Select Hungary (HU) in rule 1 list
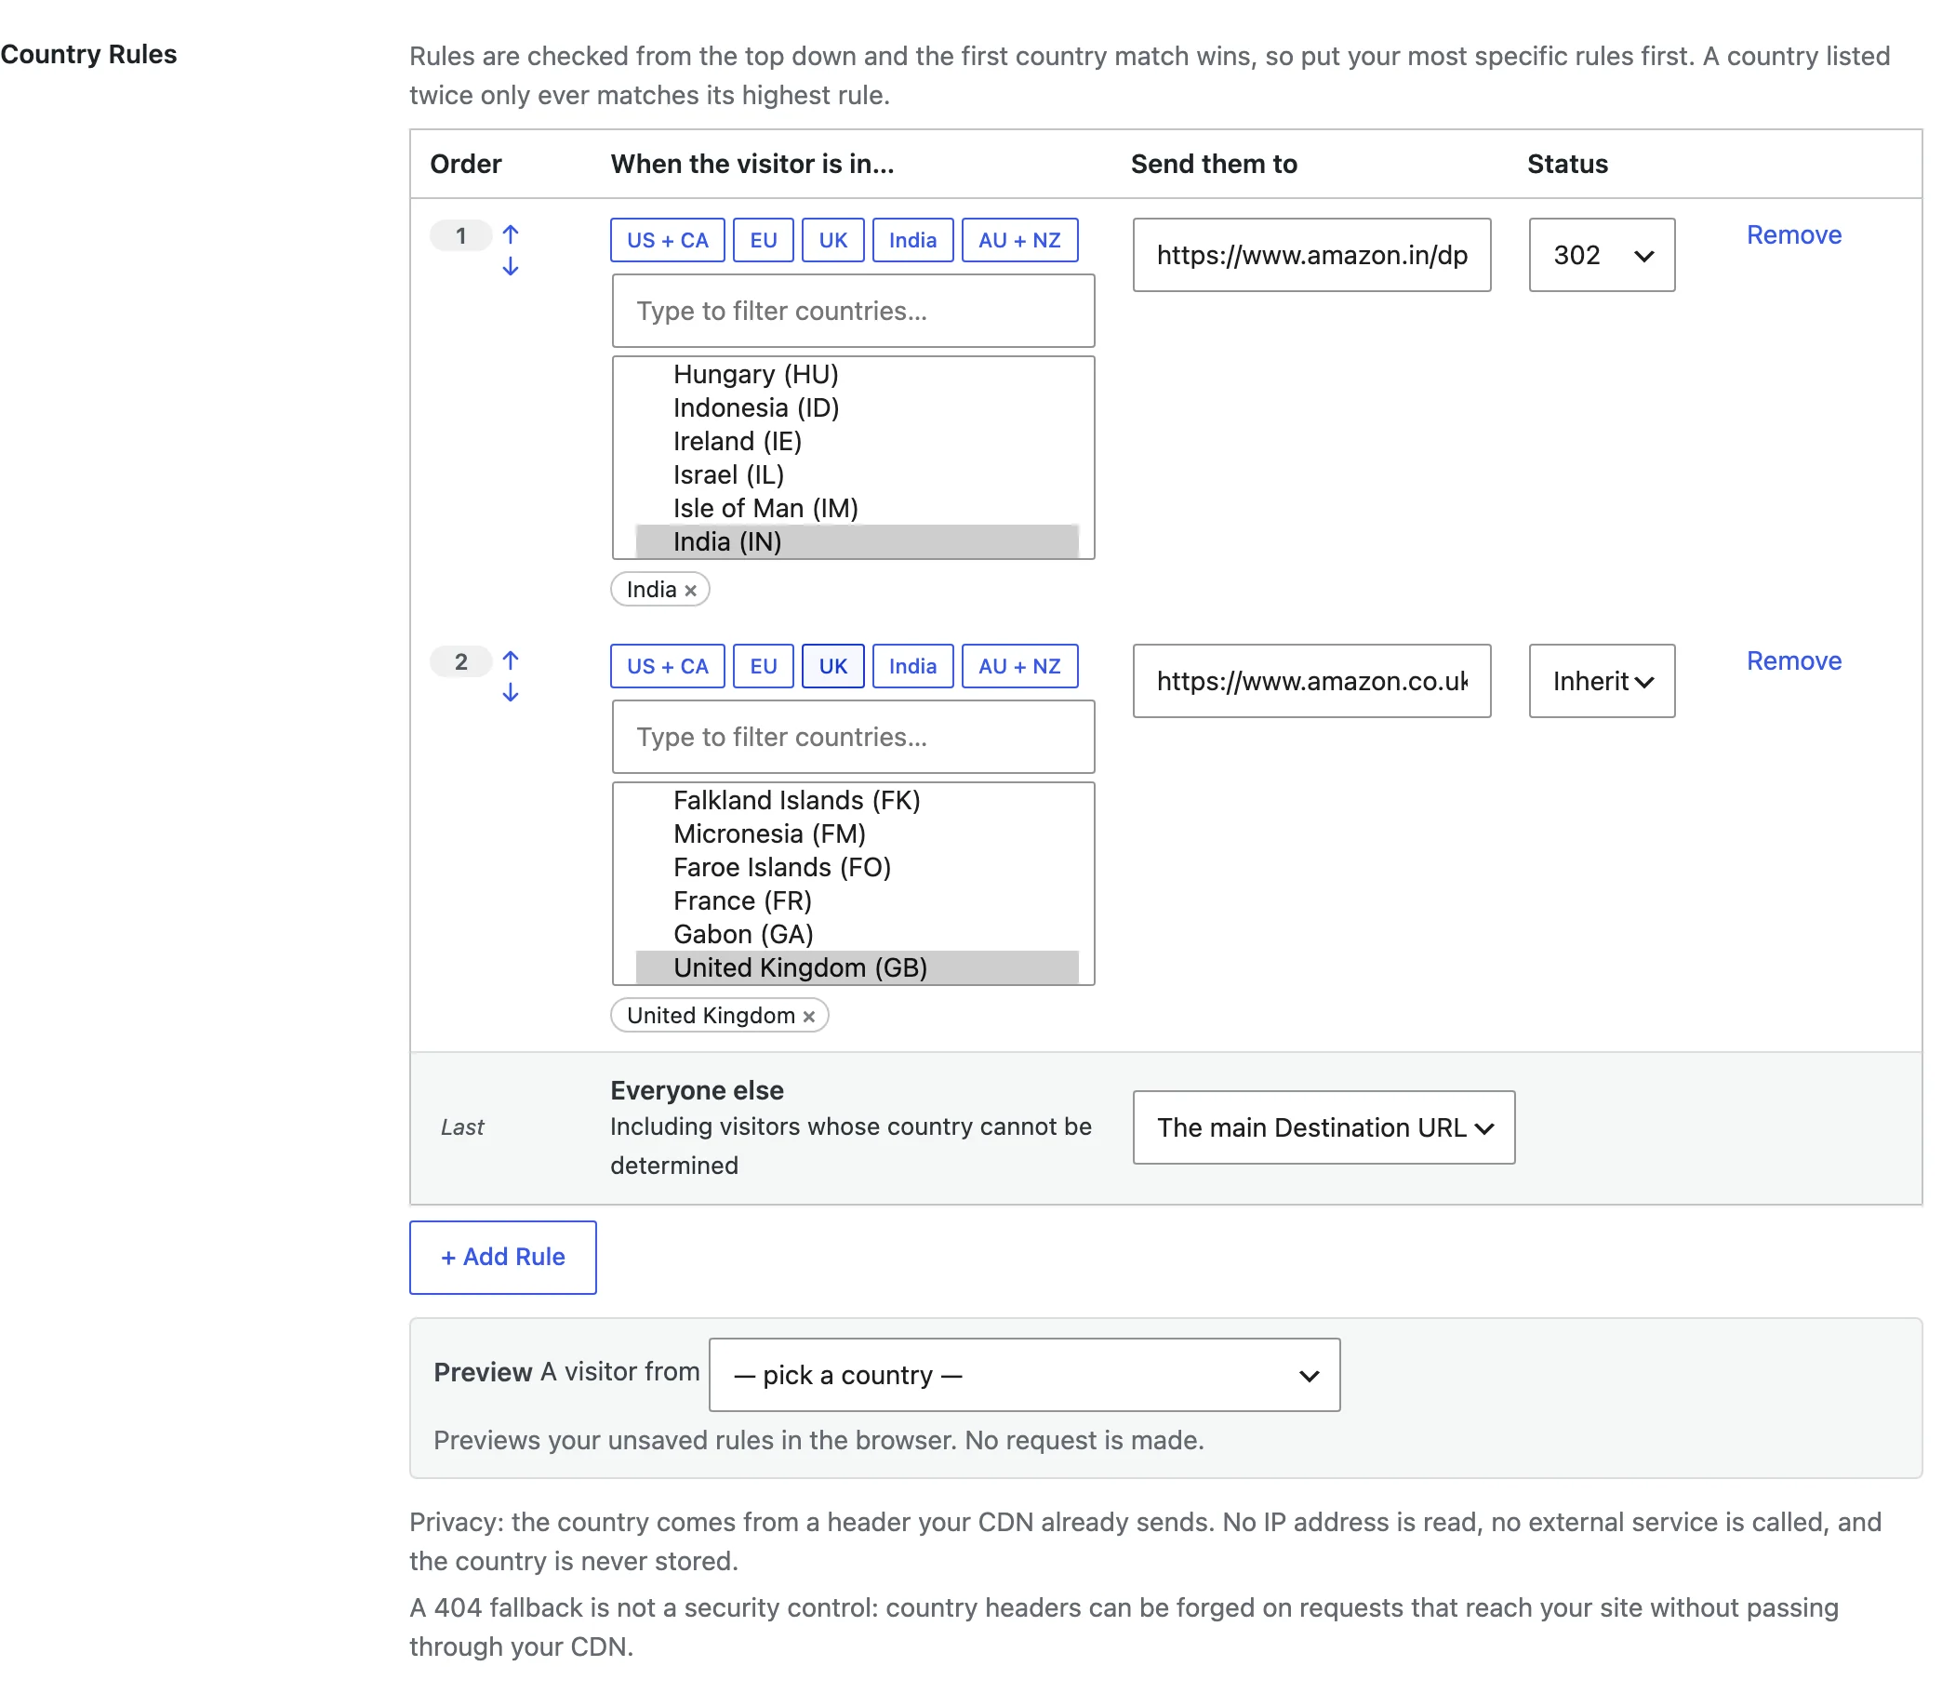The width and height of the screenshot is (1942, 1693). (857, 374)
